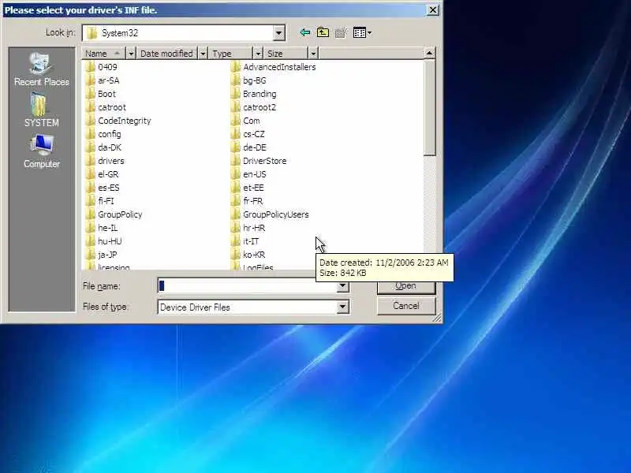Sort by Date modified column header
Screen dimensions: 631x473
pos(167,54)
